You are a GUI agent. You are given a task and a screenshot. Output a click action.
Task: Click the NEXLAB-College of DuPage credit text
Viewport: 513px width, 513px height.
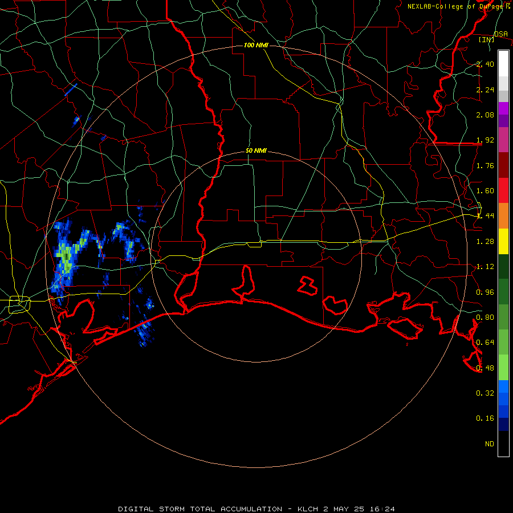(x=458, y=6)
